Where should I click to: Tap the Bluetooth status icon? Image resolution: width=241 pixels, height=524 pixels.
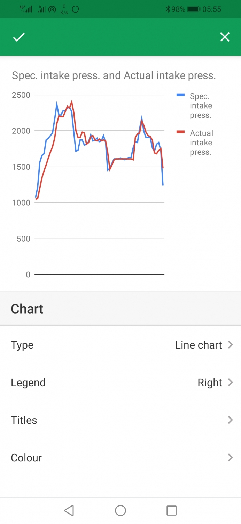(x=168, y=9)
